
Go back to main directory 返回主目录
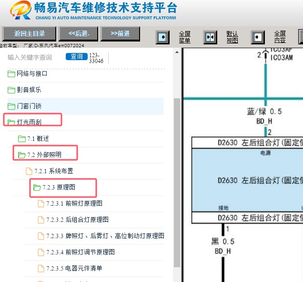coord(29,34)
